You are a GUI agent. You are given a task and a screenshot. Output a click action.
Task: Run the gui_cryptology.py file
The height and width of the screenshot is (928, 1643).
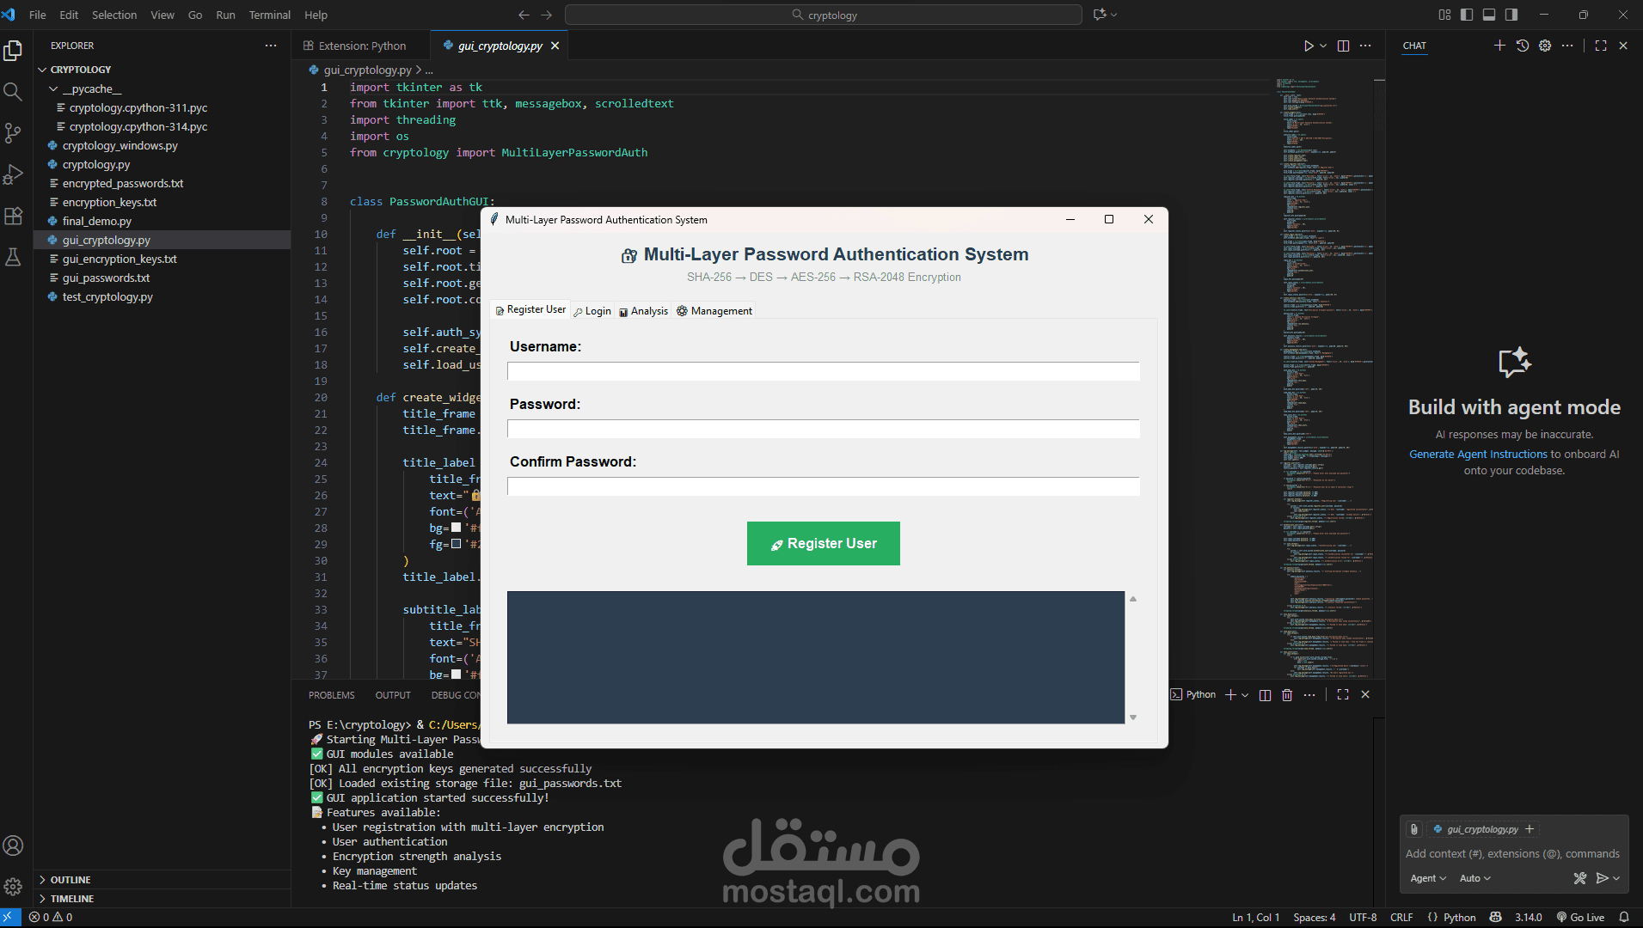(1308, 46)
